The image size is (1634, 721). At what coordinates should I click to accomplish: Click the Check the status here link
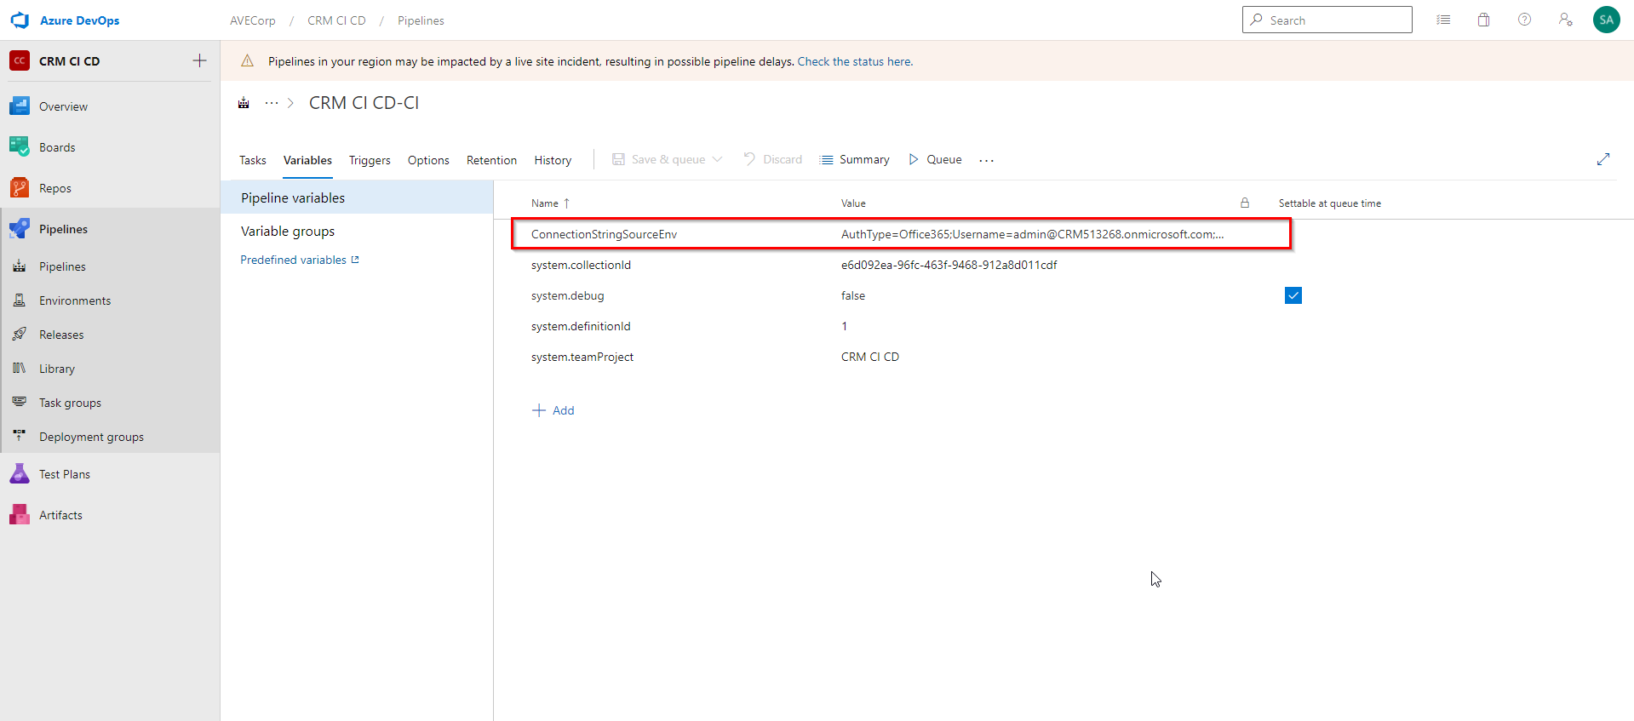tap(855, 61)
